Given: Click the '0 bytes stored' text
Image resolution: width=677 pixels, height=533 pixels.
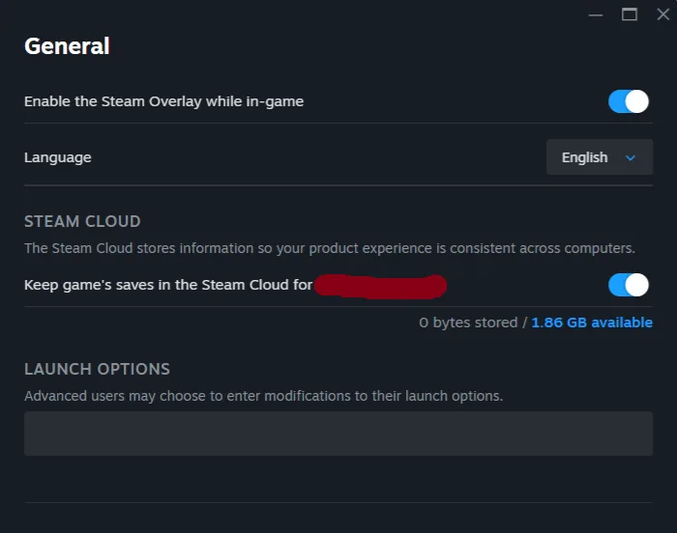Looking at the screenshot, I should tap(468, 323).
